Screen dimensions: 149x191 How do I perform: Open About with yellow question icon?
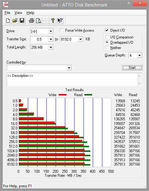click(53, 20)
